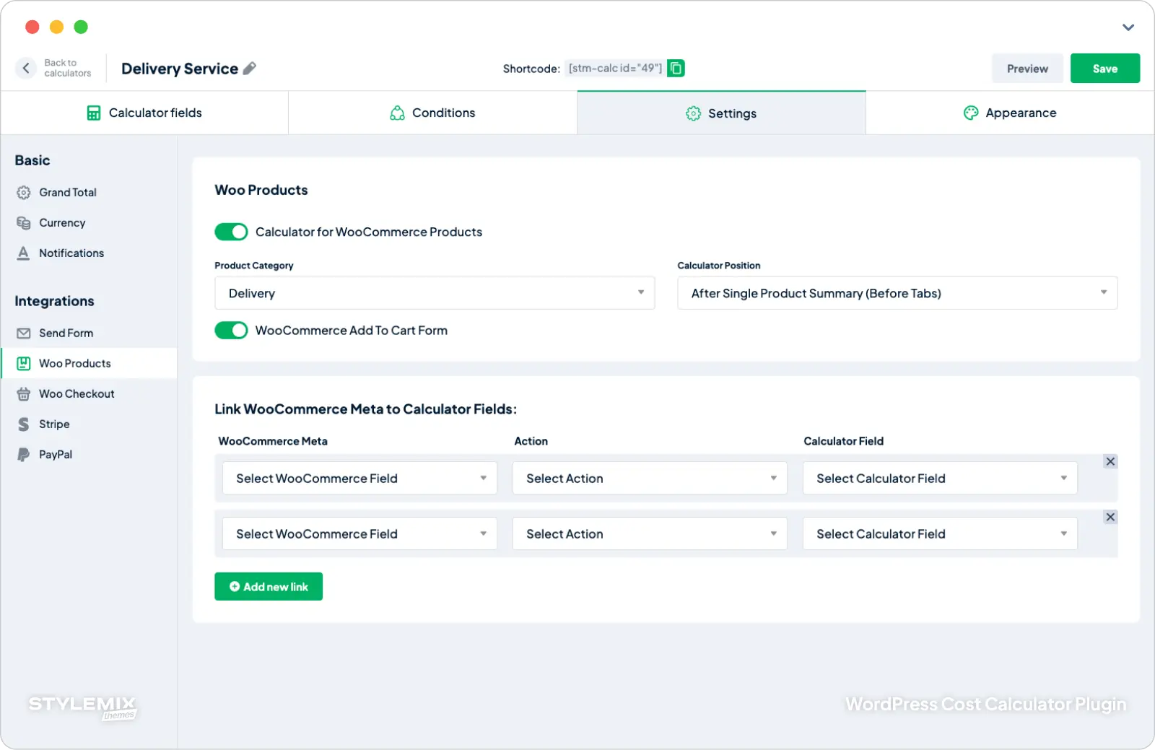Click the Currency icon in sidebar
The height and width of the screenshot is (750, 1155).
coord(23,222)
